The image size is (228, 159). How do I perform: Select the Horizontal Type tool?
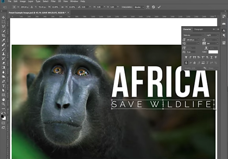[x=3, y=86]
